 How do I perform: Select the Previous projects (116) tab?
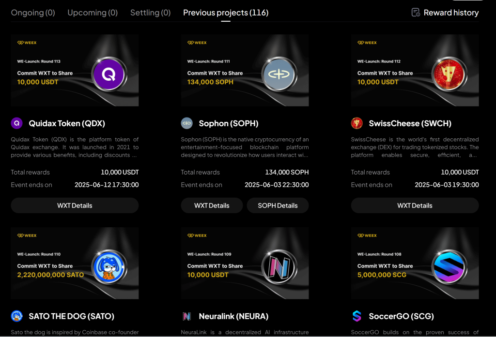226,13
